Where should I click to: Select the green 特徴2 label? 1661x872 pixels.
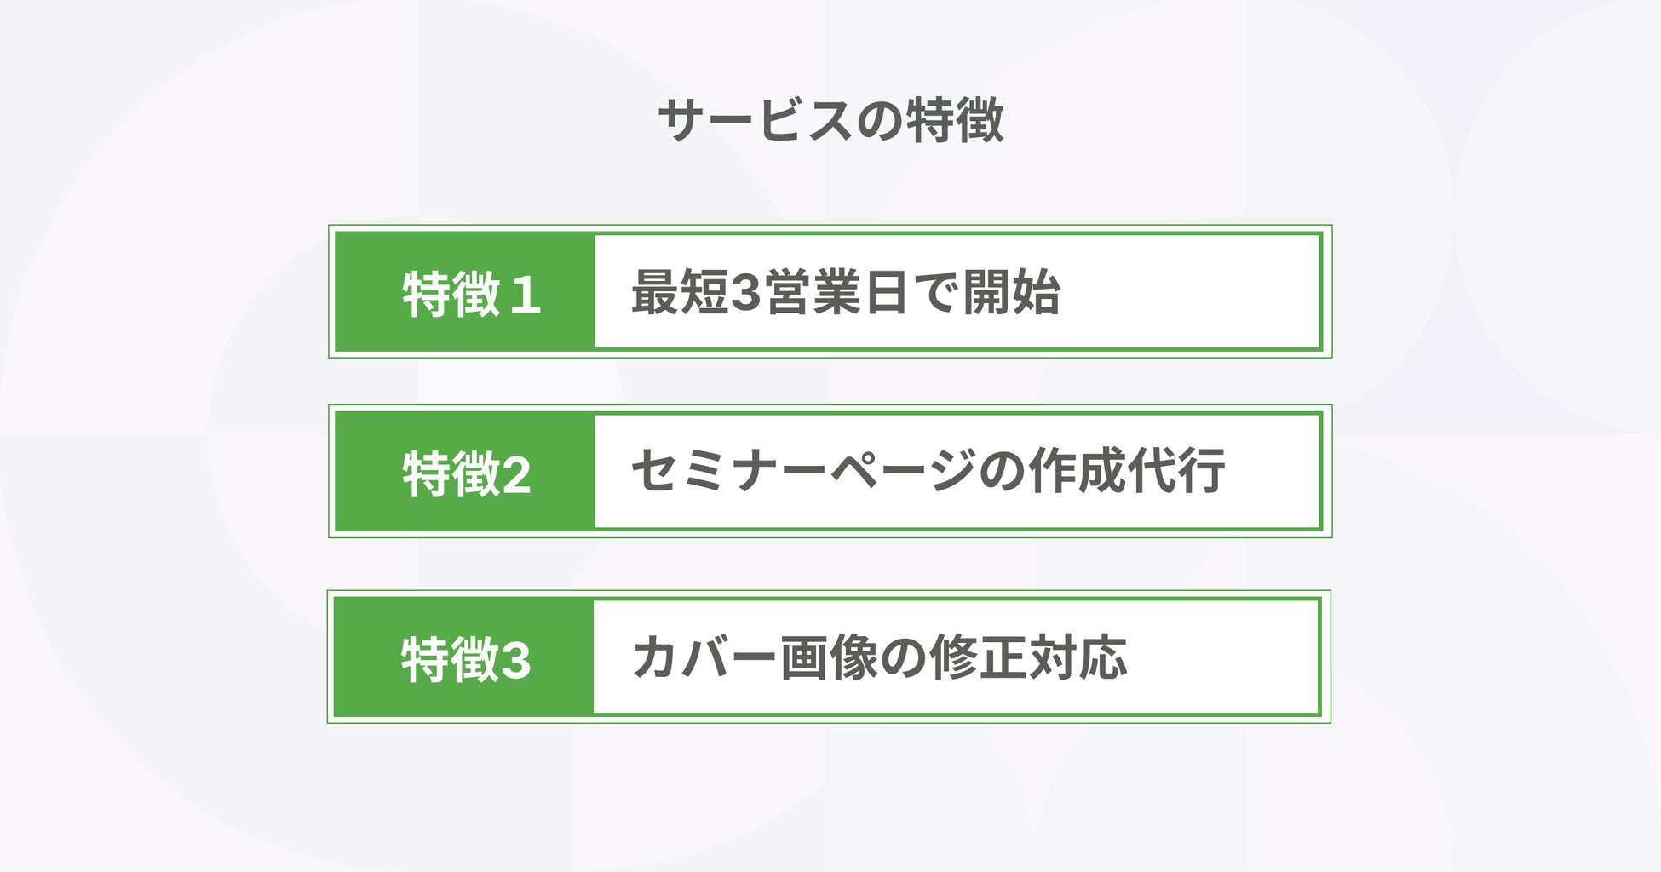point(465,472)
